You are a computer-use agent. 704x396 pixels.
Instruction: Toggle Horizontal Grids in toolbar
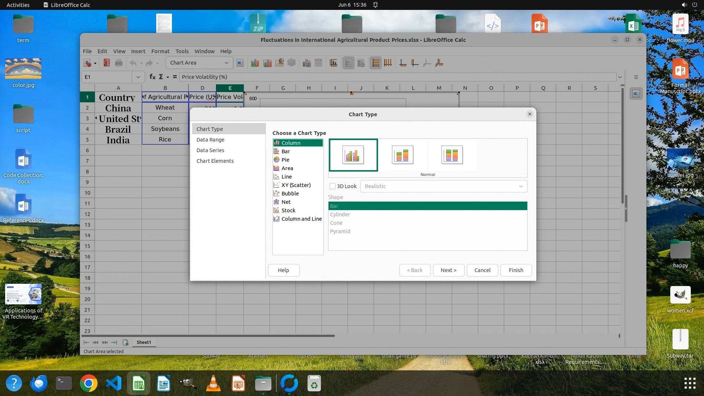pyautogui.click(x=375, y=63)
